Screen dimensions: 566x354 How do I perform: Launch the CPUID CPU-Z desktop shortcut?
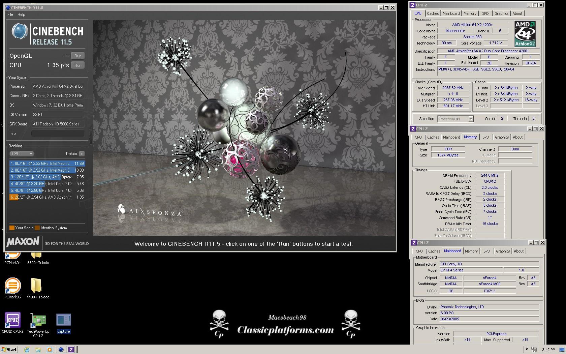pos(12,323)
